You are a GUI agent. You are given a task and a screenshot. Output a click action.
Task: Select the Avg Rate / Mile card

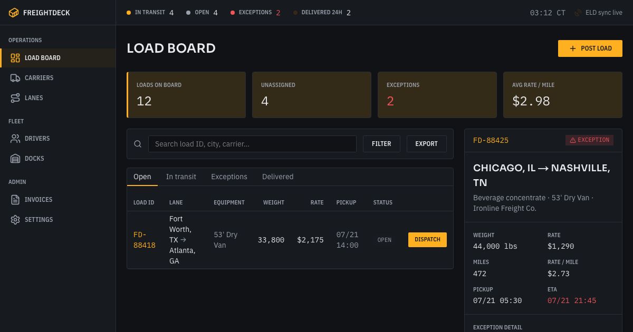point(563,95)
